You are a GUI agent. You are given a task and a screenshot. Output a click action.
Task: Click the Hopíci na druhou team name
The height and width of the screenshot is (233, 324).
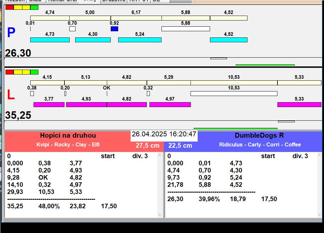[x=68, y=135]
